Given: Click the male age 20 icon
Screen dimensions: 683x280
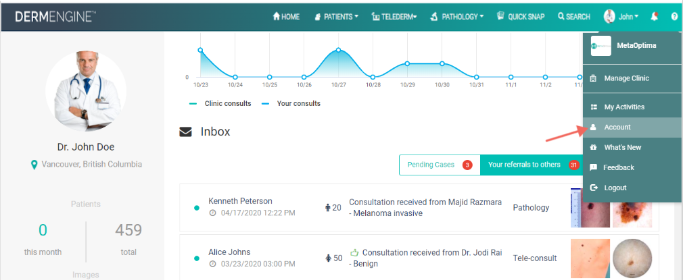Looking at the screenshot, I should click(328, 208).
